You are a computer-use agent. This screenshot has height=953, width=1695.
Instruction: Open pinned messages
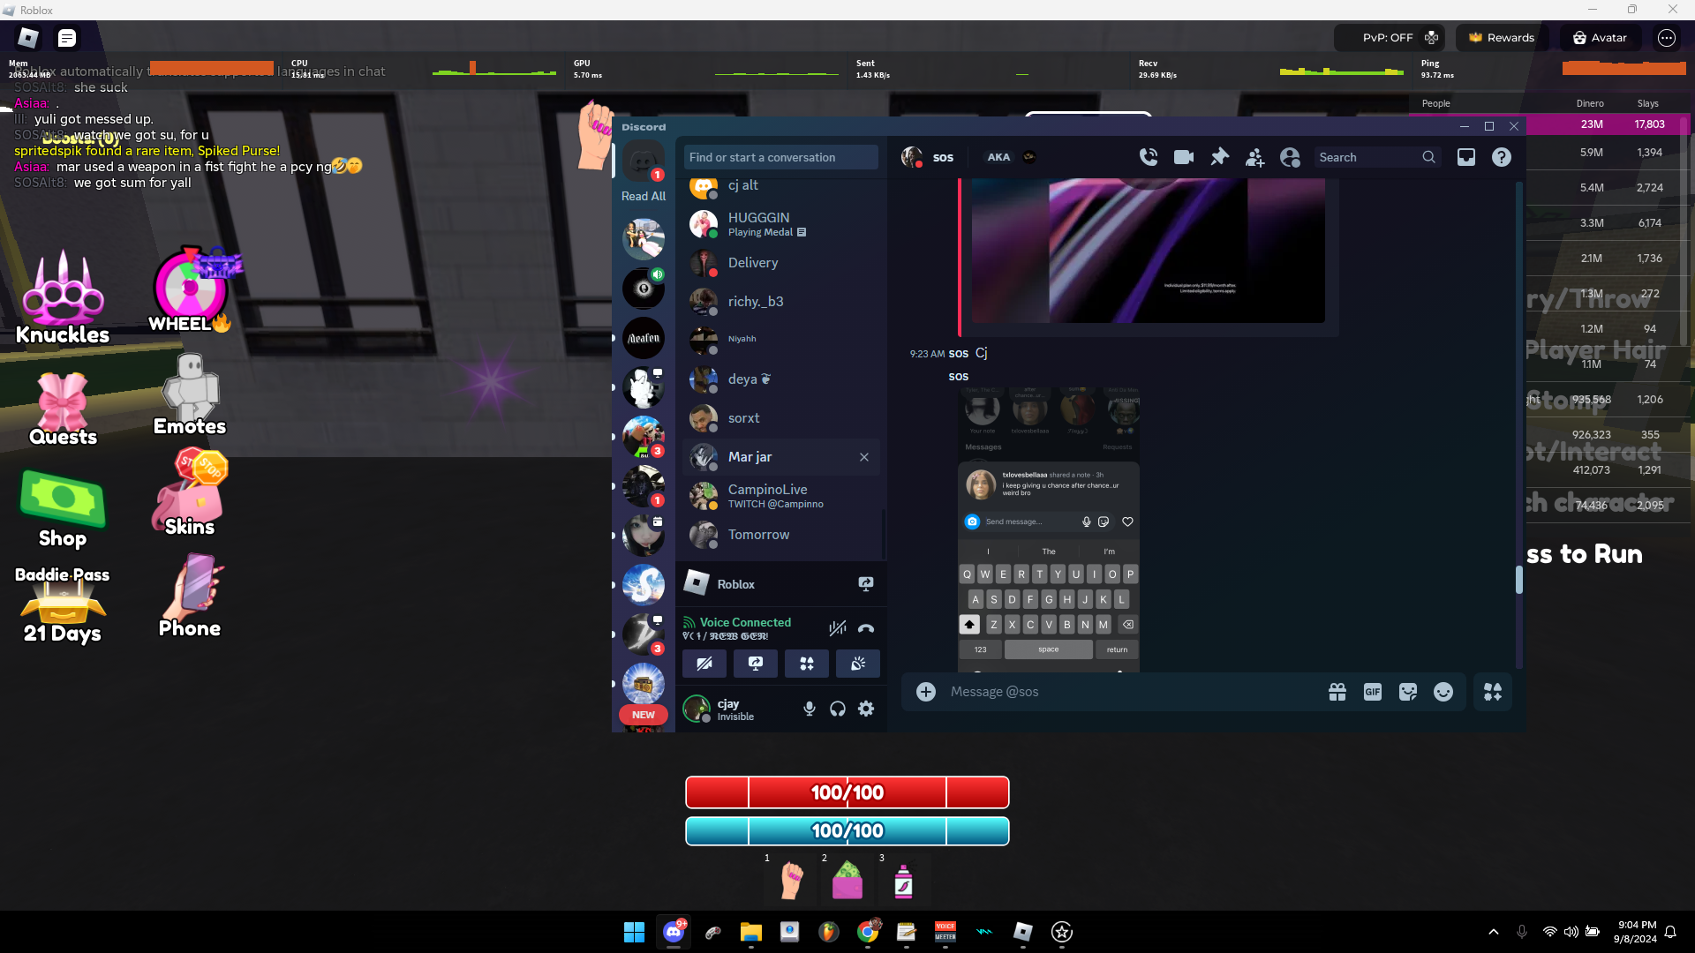click(x=1219, y=157)
